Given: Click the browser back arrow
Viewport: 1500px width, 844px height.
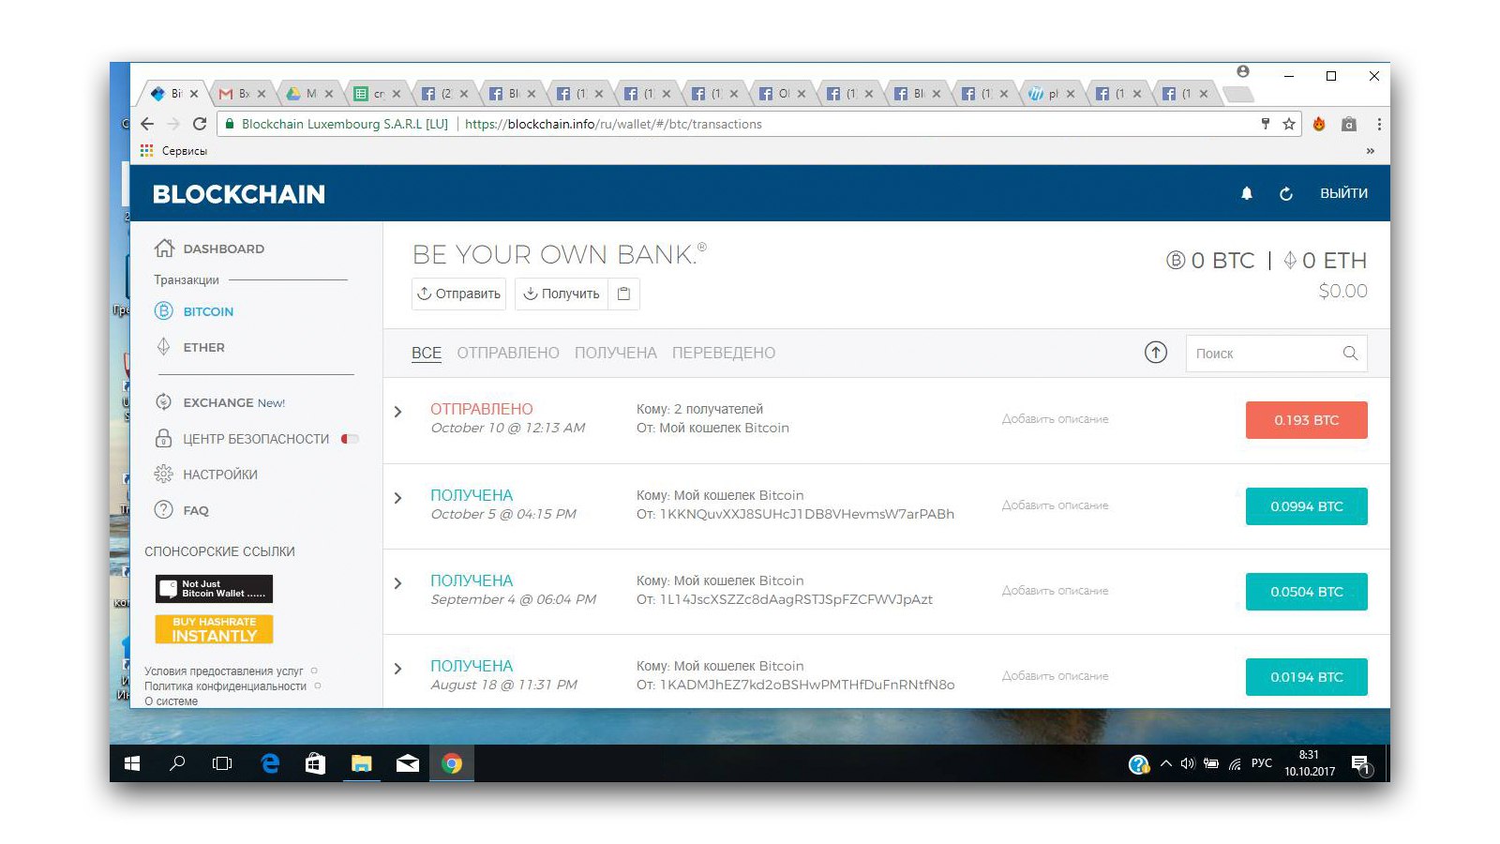Looking at the screenshot, I should click(147, 124).
